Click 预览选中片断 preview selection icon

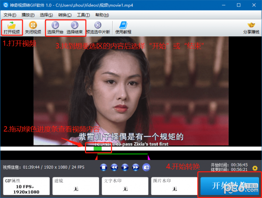[98, 28]
